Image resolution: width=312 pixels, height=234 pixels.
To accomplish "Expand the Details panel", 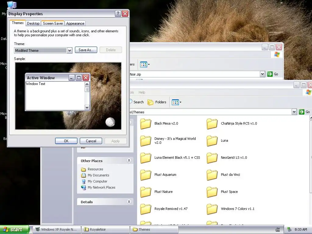I will point(129,202).
